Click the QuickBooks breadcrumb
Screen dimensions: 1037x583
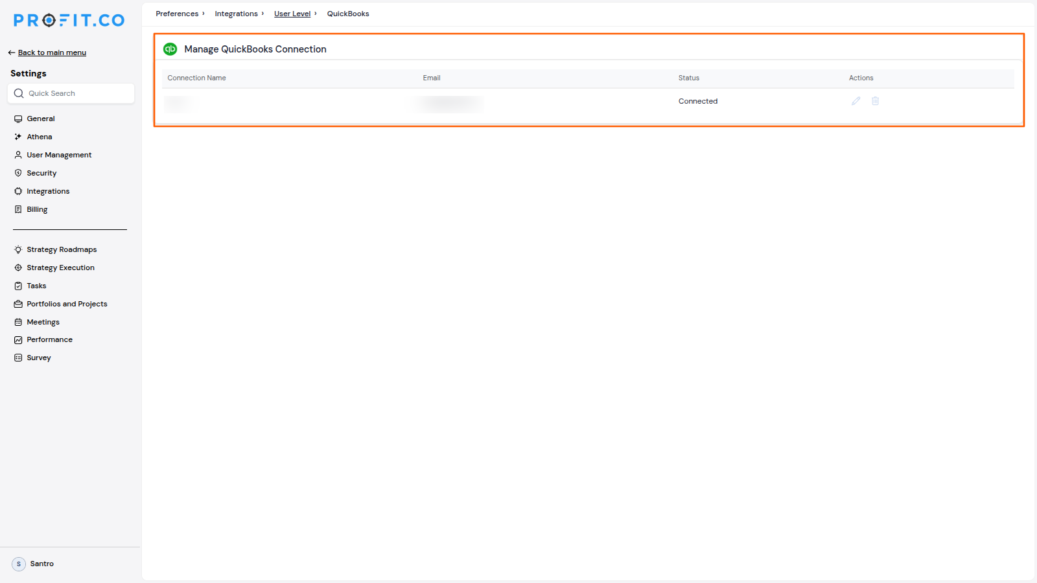pyautogui.click(x=348, y=14)
